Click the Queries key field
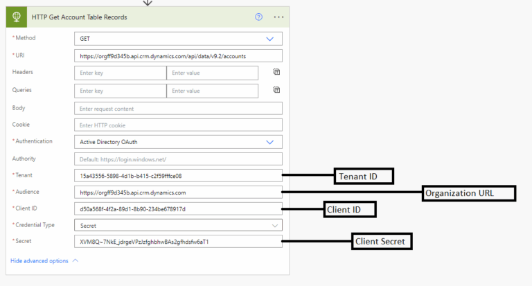 [120, 91]
